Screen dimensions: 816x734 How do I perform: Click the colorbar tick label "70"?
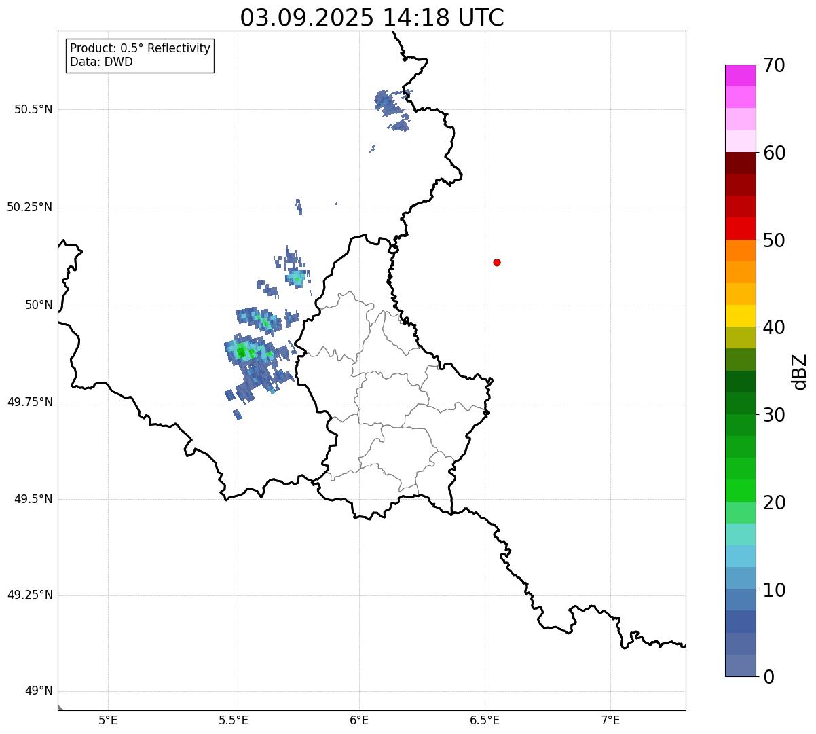click(774, 65)
